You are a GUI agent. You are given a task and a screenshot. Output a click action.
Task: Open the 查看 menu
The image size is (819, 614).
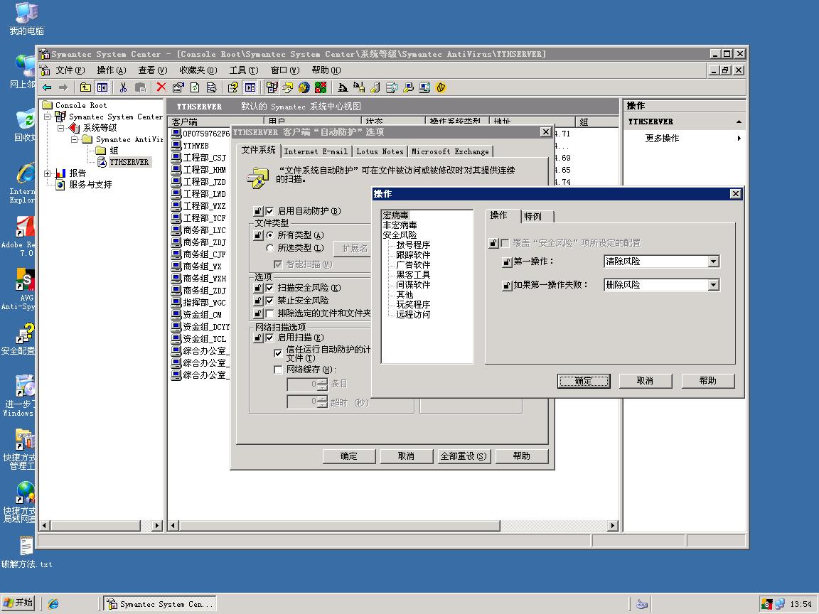(x=153, y=70)
